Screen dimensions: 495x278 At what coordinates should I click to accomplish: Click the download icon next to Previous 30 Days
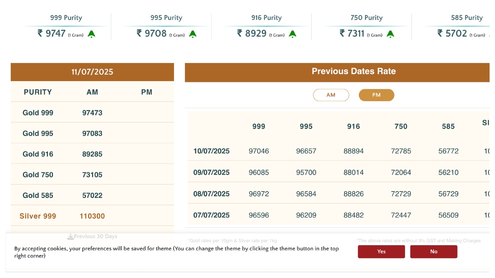pos(70,236)
